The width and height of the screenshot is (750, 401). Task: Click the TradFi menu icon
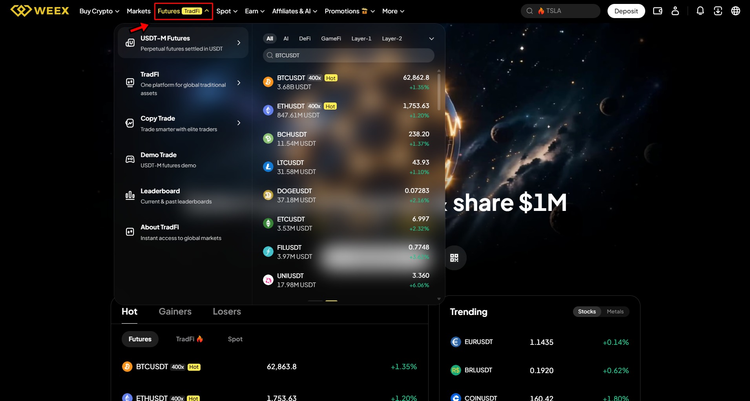[130, 82]
